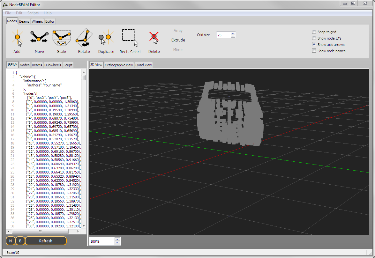Switch to Quad View tab
Viewport: 375px width, 258px height.
pyautogui.click(x=144, y=65)
